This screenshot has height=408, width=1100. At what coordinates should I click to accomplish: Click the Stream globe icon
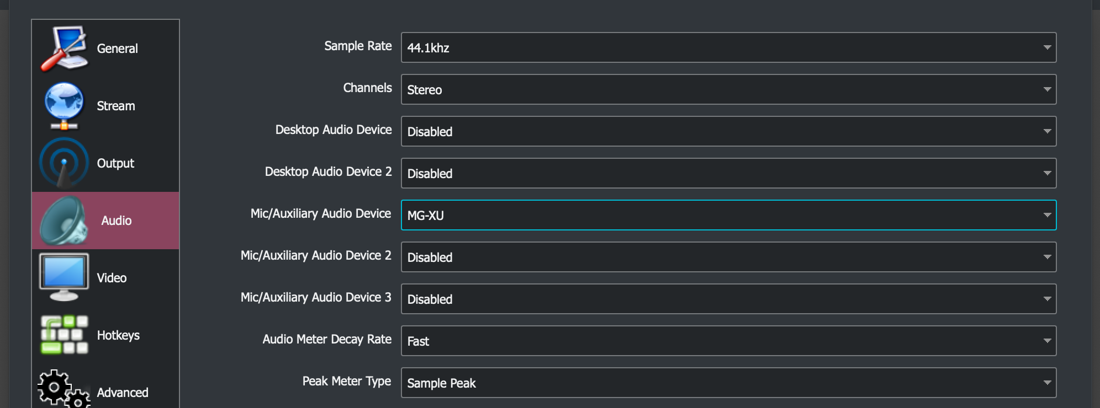coord(64,106)
